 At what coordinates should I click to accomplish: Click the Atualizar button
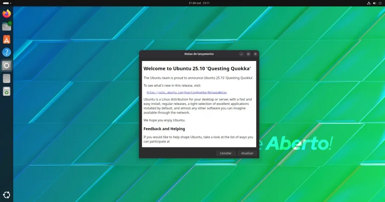[247, 153]
